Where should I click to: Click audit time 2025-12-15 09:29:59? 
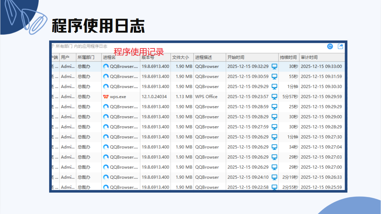[321, 97]
